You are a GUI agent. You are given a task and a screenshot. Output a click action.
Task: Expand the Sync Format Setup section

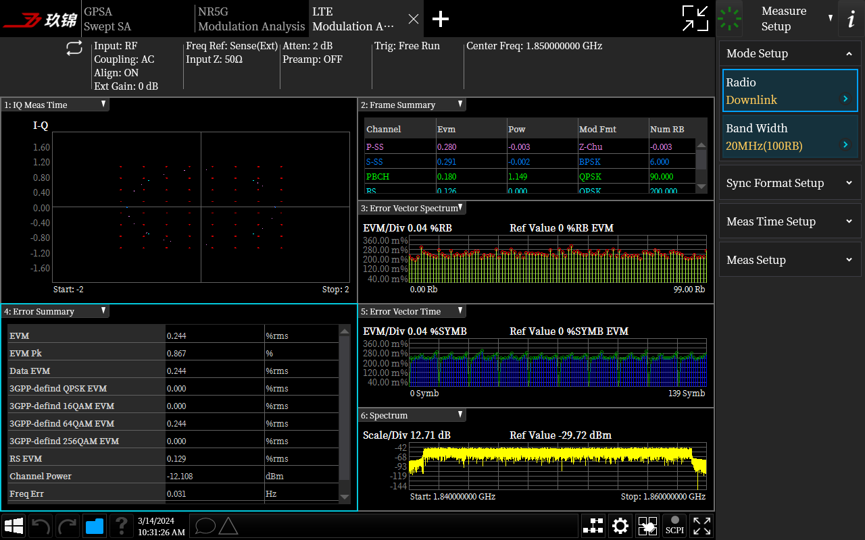(790, 183)
